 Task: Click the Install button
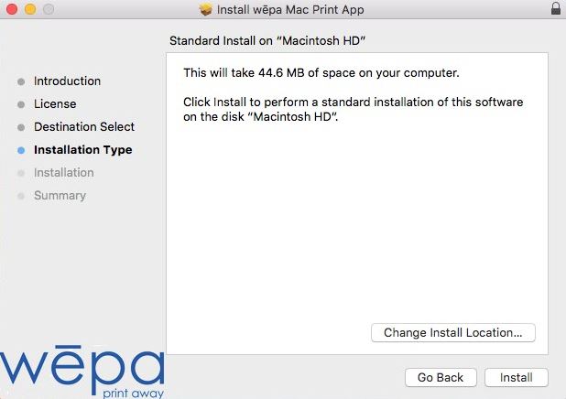517,377
